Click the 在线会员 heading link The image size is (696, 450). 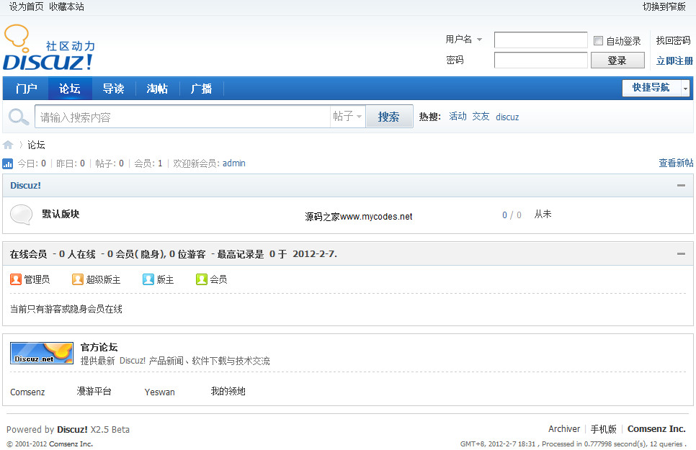point(28,254)
